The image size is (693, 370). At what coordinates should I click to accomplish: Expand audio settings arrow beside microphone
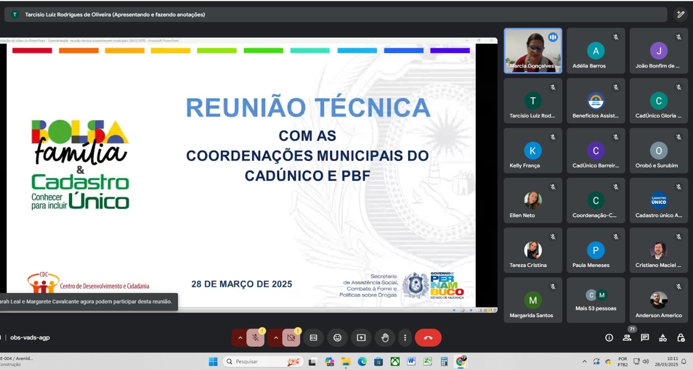click(x=240, y=338)
